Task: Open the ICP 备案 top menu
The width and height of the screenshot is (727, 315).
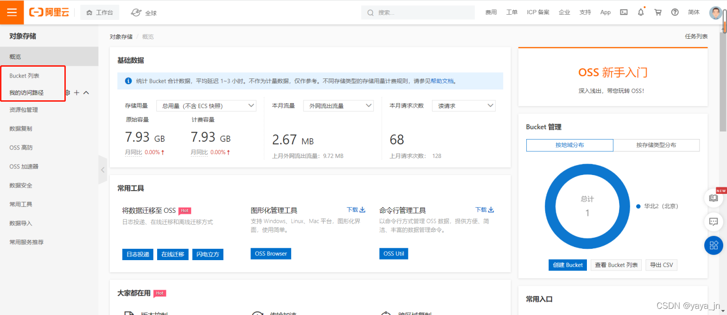Action: tap(538, 12)
